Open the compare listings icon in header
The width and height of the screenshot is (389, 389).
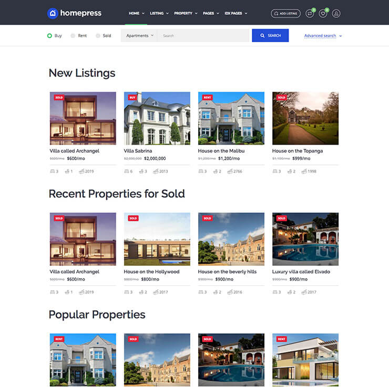click(310, 13)
